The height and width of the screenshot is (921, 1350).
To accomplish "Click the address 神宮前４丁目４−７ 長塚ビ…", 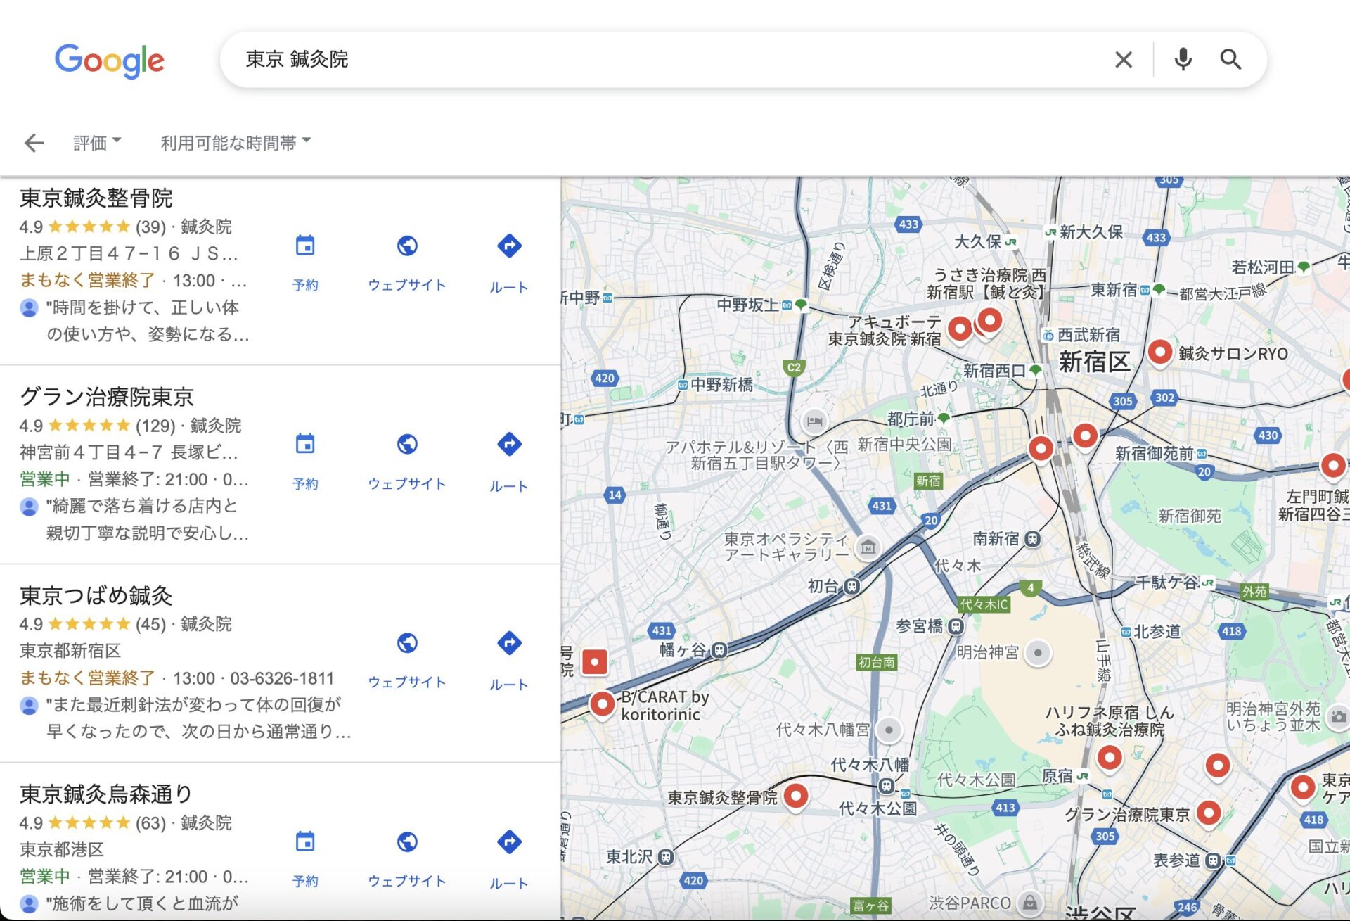I will [129, 452].
